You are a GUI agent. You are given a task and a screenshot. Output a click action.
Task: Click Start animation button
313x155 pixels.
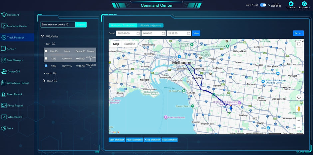(117, 140)
